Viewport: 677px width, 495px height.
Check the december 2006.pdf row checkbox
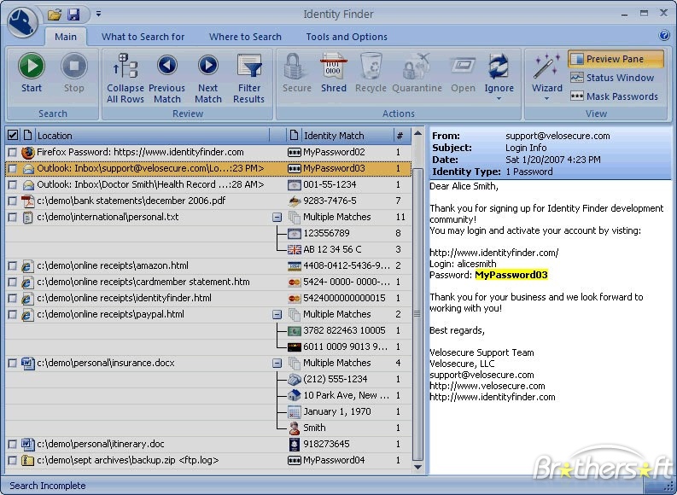pos(13,201)
